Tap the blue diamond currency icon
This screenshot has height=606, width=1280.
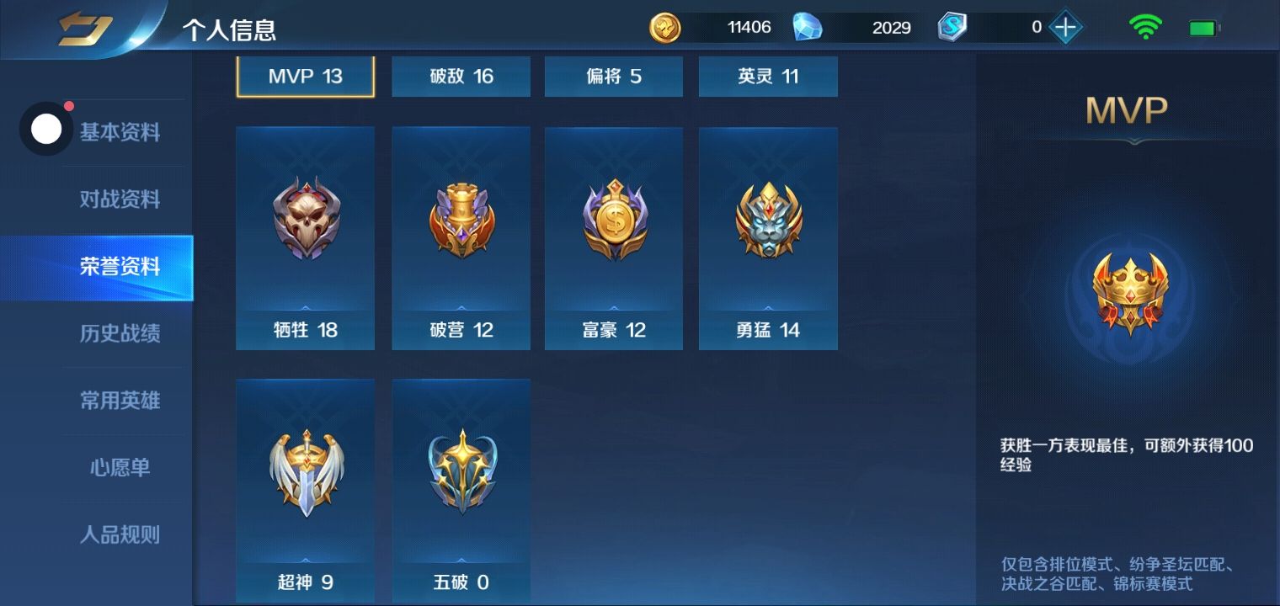pyautogui.click(x=808, y=28)
